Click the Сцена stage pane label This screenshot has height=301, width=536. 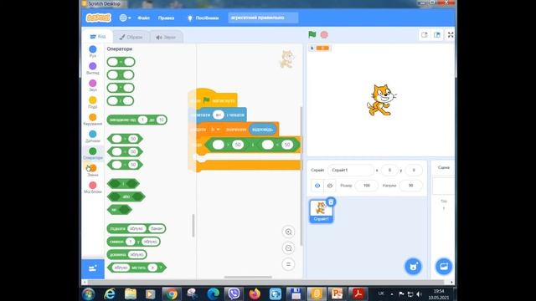click(x=443, y=167)
